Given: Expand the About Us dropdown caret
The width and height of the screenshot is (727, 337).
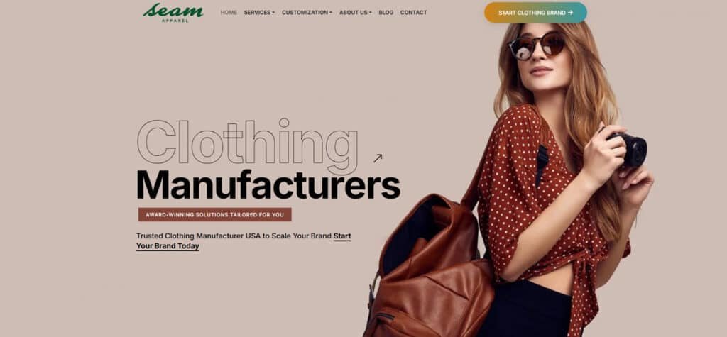Looking at the screenshot, I should [x=371, y=13].
